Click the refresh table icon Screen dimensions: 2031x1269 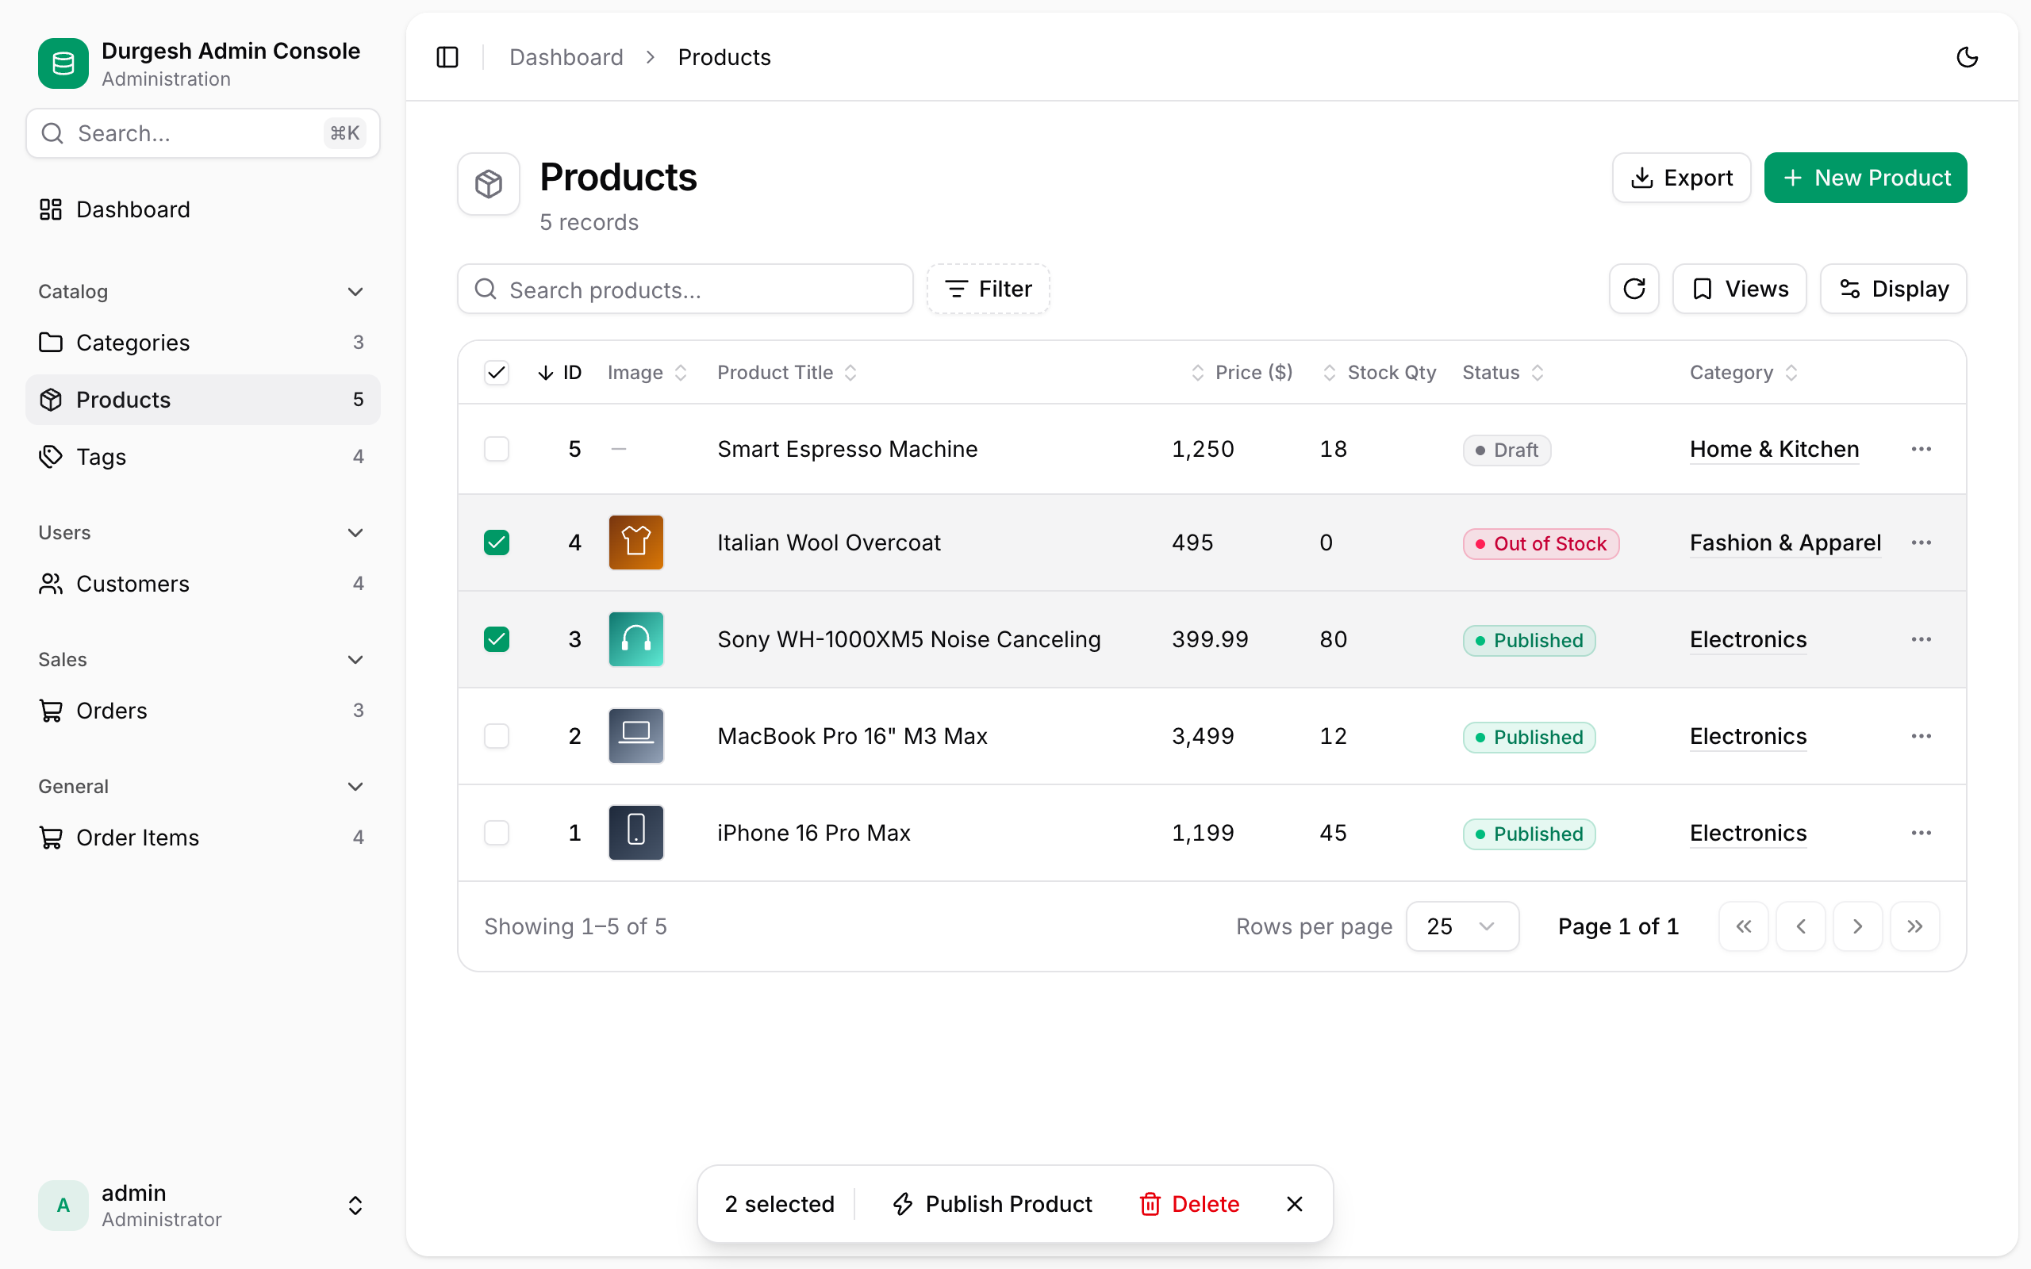(x=1634, y=289)
